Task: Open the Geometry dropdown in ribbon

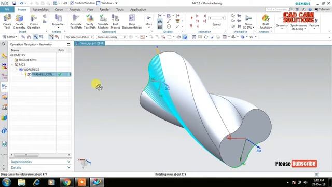Action: pos(282,26)
